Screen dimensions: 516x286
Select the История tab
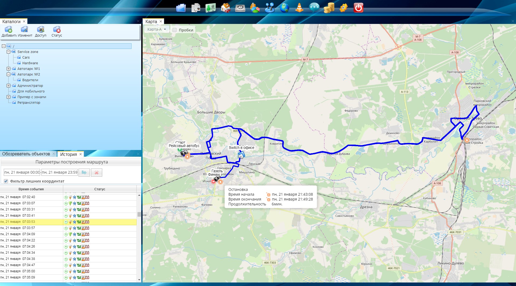[68, 154]
